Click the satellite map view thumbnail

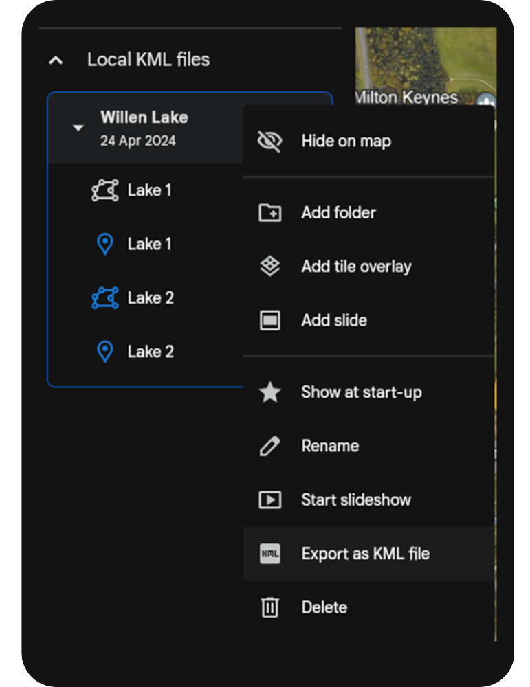click(x=426, y=58)
